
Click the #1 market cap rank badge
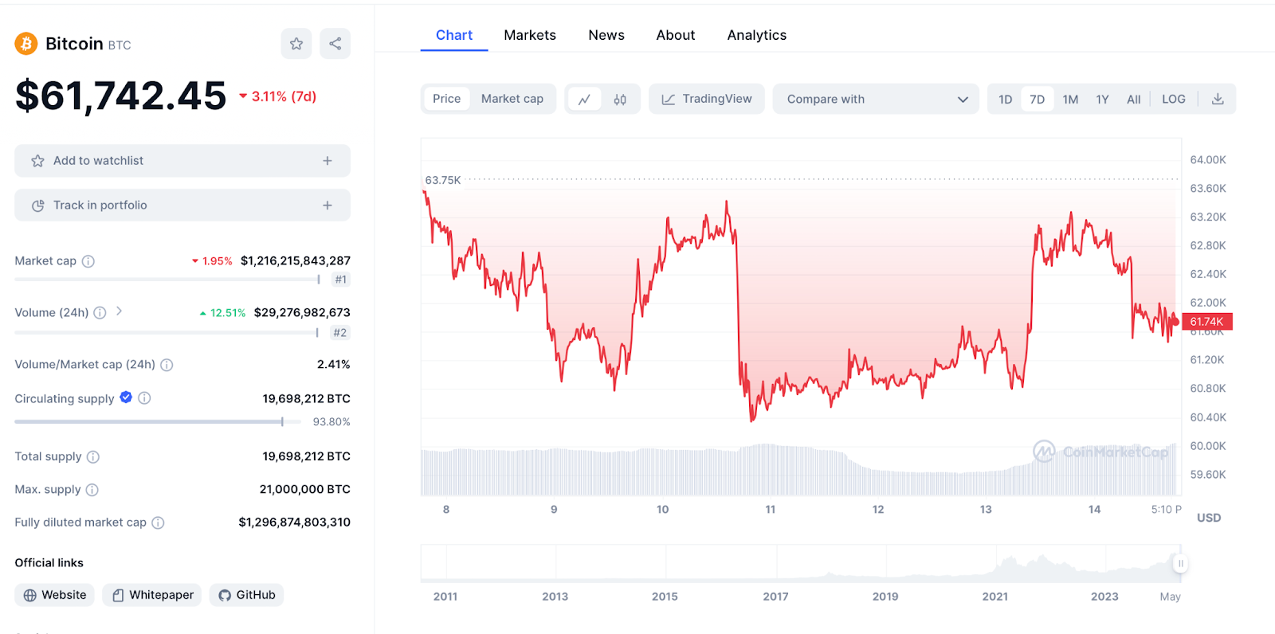[x=341, y=280]
